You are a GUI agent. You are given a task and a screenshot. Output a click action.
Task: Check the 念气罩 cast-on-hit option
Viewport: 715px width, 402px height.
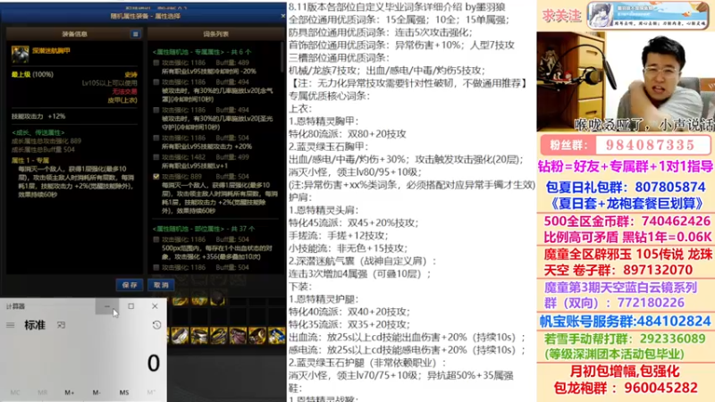[x=156, y=82]
